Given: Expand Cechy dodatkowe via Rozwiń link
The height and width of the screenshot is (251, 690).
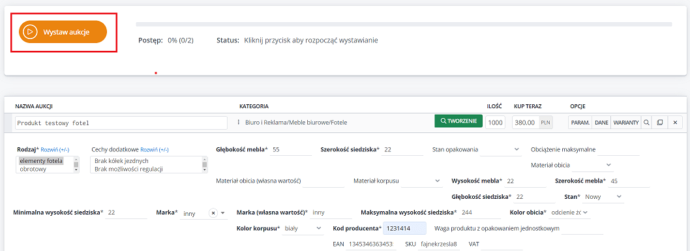Looking at the screenshot, I should [x=155, y=149].
